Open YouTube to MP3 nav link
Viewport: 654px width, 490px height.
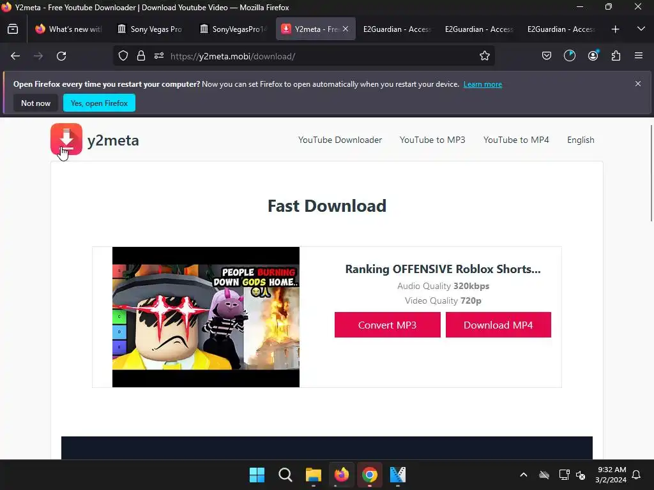click(432, 140)
